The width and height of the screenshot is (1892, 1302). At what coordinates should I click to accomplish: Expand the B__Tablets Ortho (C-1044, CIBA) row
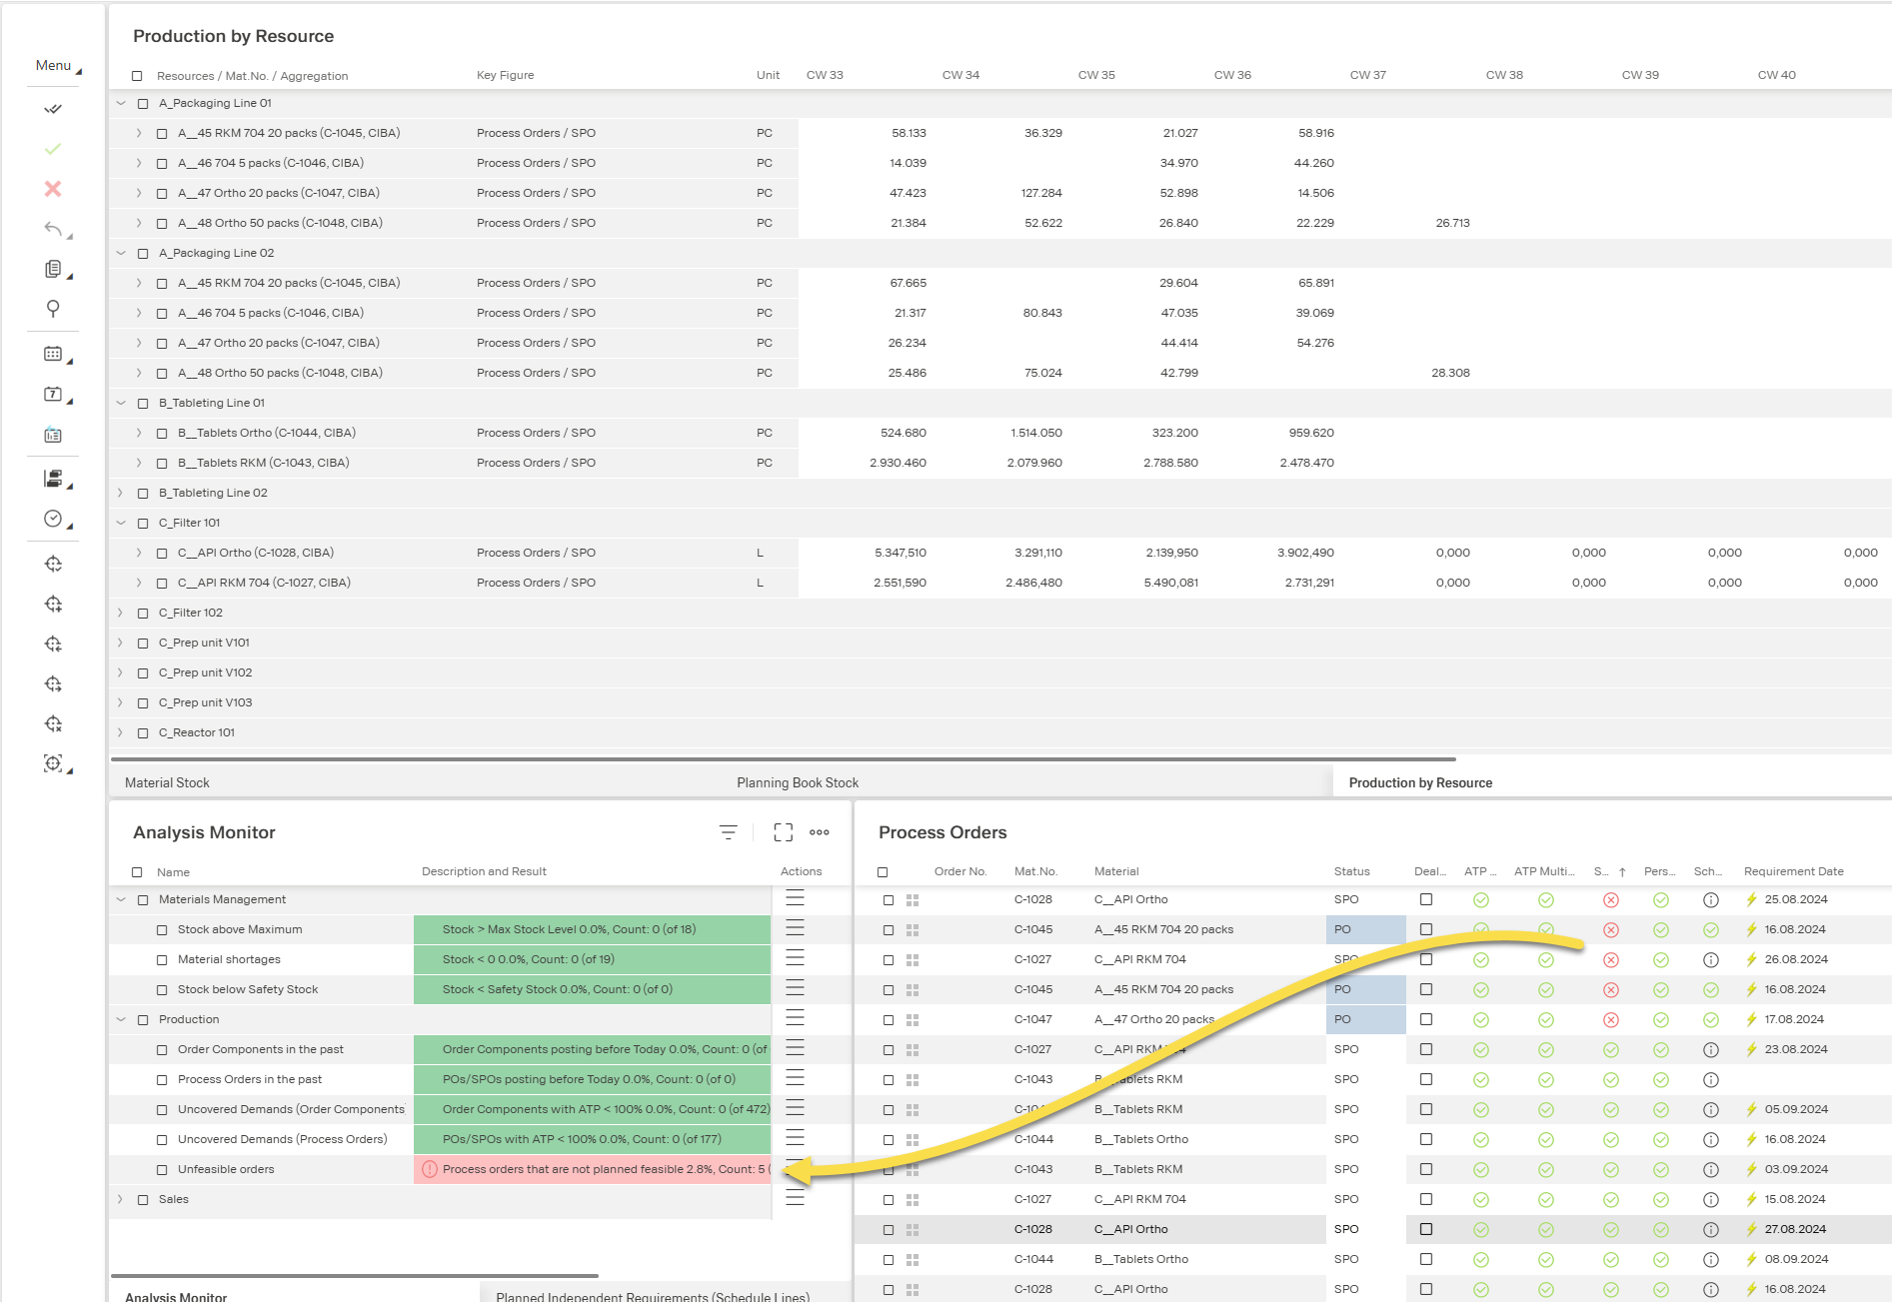(x=139, y=433)
